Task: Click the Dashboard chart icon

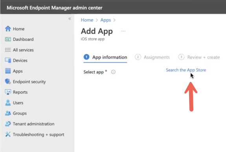Action: [x=8, y=39]
